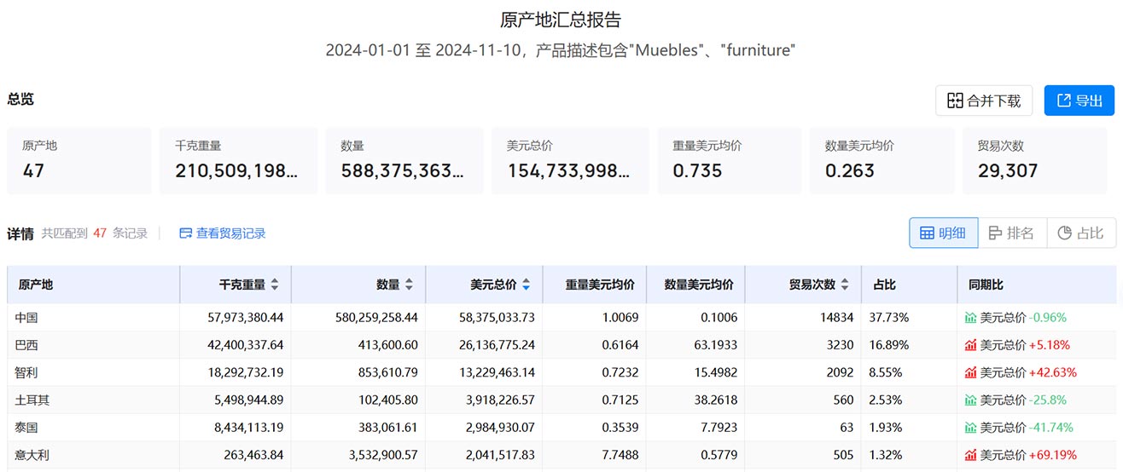Click the 合并下载 button
This screenshot has width=1123, height=472.
click(x=984, y=101)
